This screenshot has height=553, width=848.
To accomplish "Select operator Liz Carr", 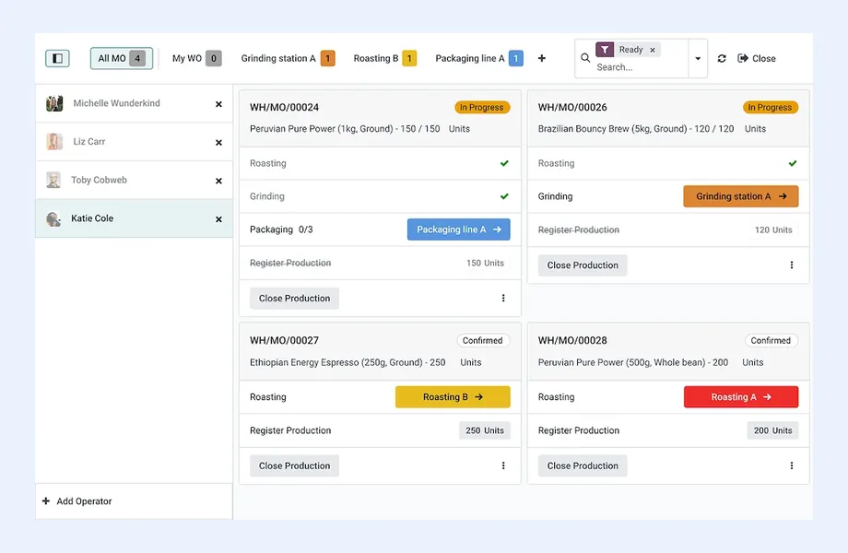I will coord(135,142).
